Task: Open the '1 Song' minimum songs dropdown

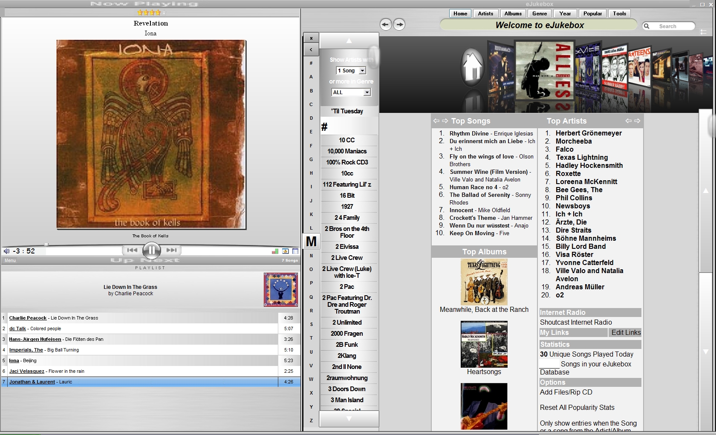Action: (x=351, y=71)
